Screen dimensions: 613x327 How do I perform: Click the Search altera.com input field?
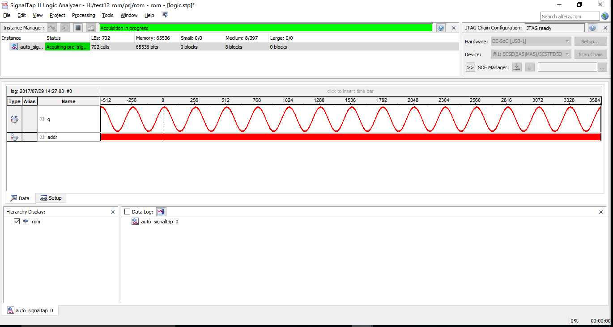tap(570, 16)
